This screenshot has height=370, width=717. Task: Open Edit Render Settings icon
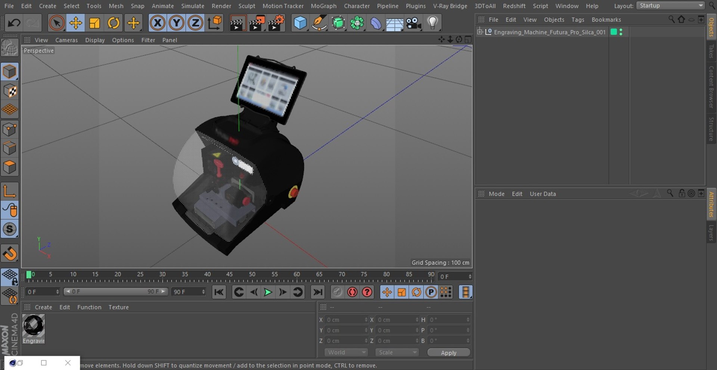pos(276,23)
